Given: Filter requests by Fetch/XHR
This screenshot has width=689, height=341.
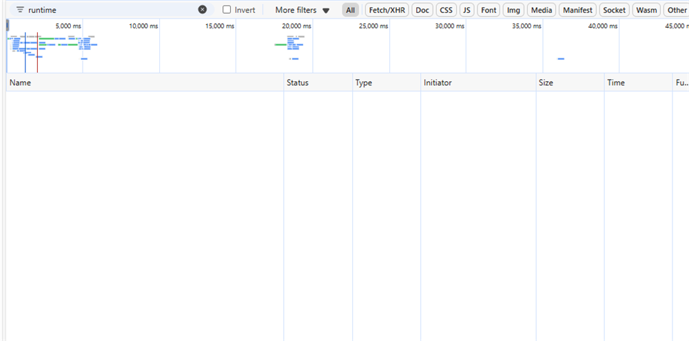Looking at the screenshot, I should [387, 10].
